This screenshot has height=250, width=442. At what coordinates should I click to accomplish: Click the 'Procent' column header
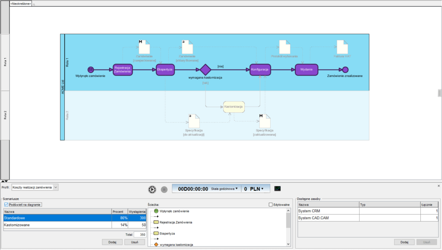pos(120,212)
